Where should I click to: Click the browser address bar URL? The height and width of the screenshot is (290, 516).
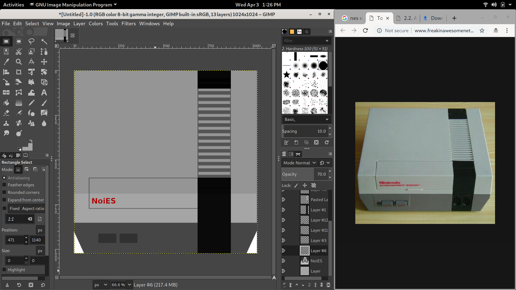coord(444,31)
